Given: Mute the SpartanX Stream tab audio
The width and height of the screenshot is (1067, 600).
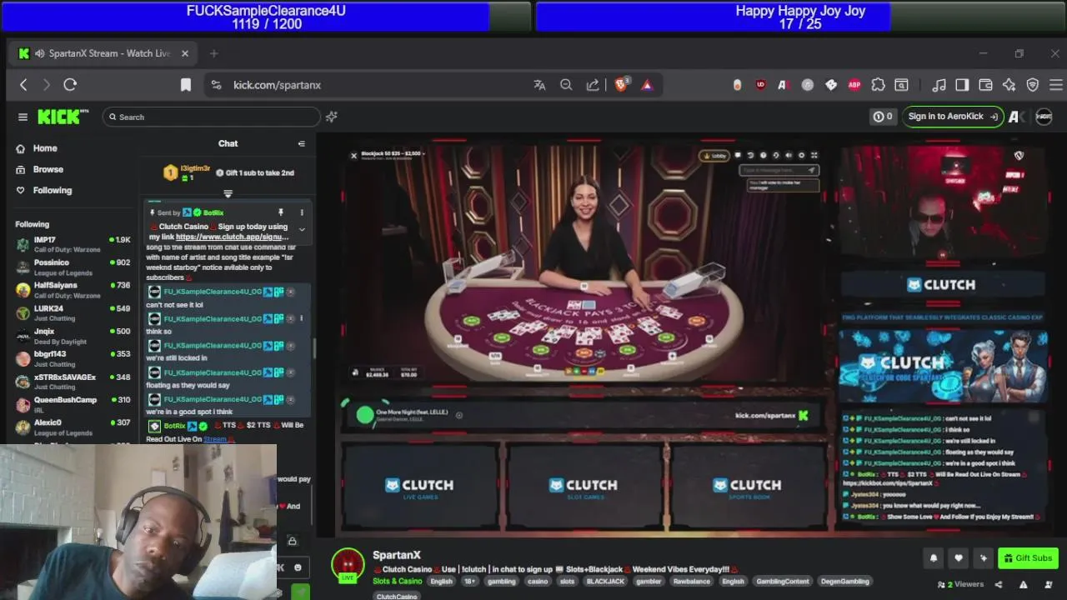Looking at the screenshot, I should (39, 53).
